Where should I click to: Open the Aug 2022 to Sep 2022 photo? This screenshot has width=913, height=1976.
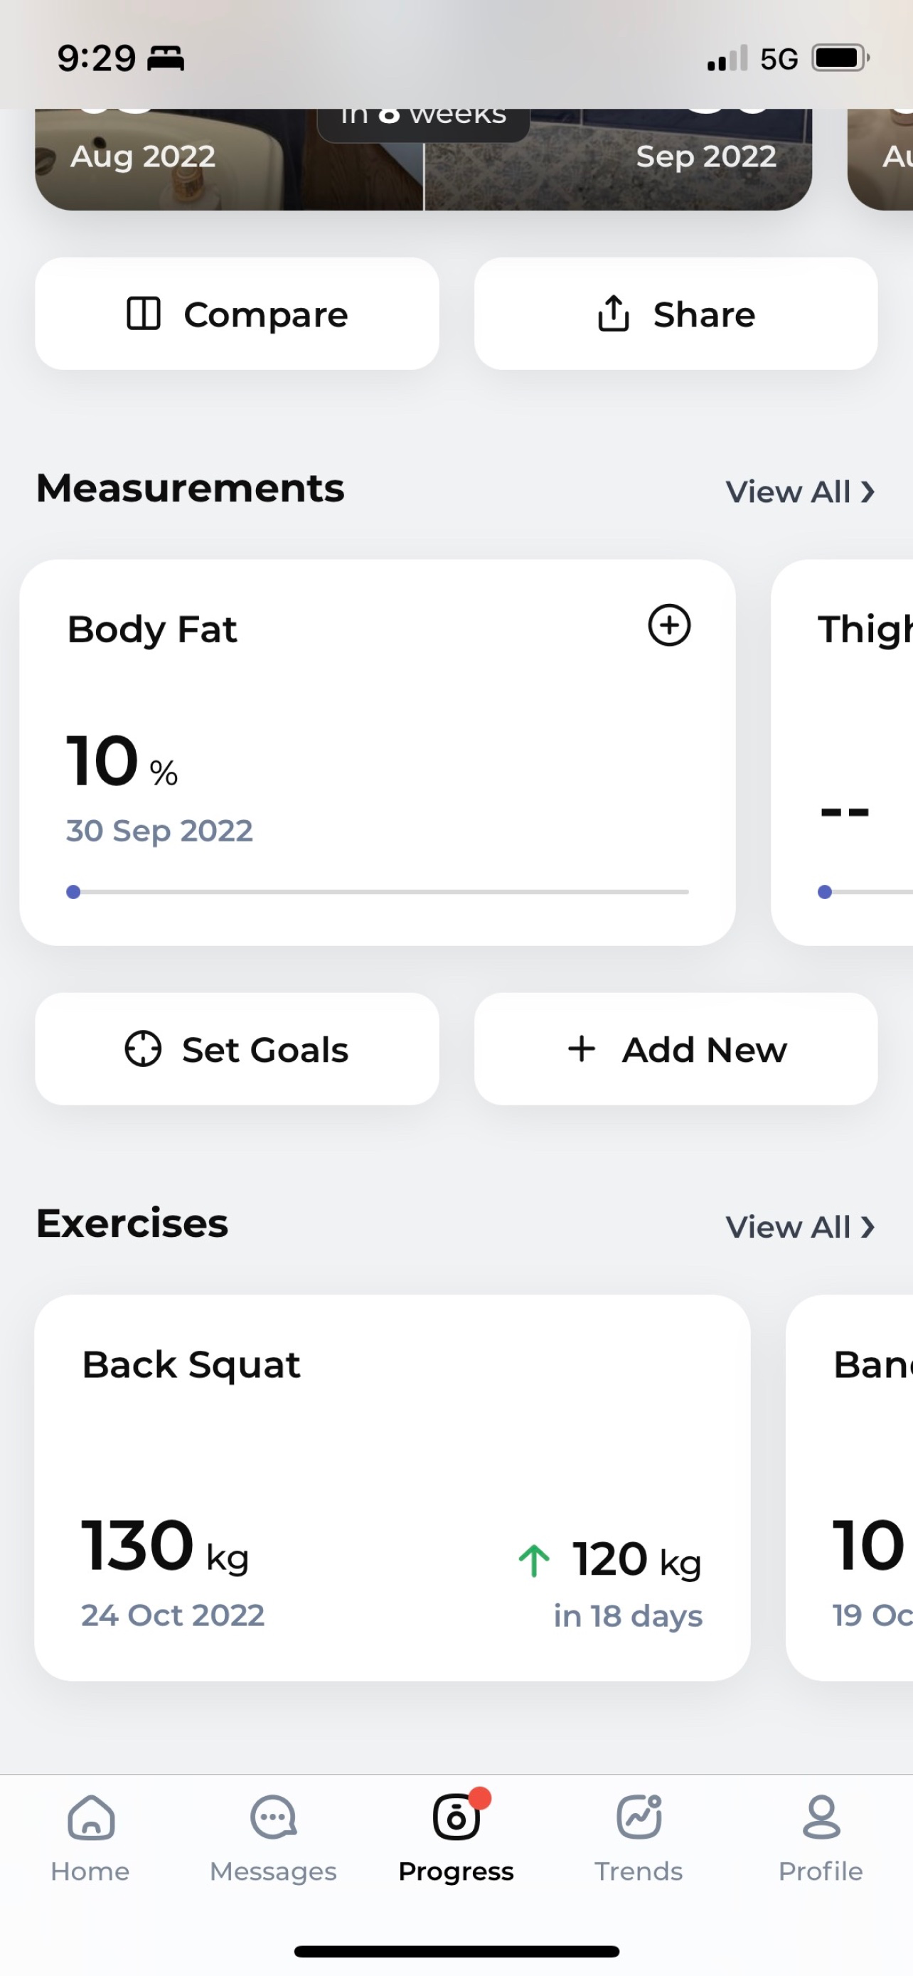coord(423,159)
